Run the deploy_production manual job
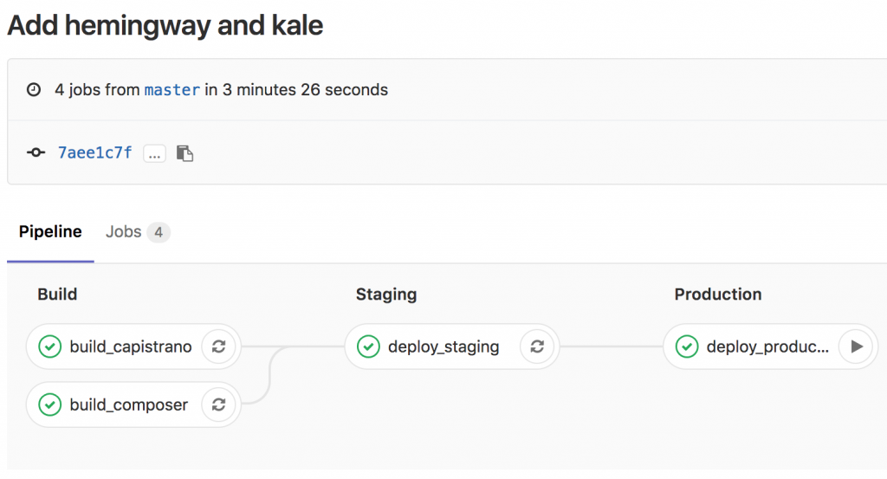887x479 pixels. pos(857,346)
